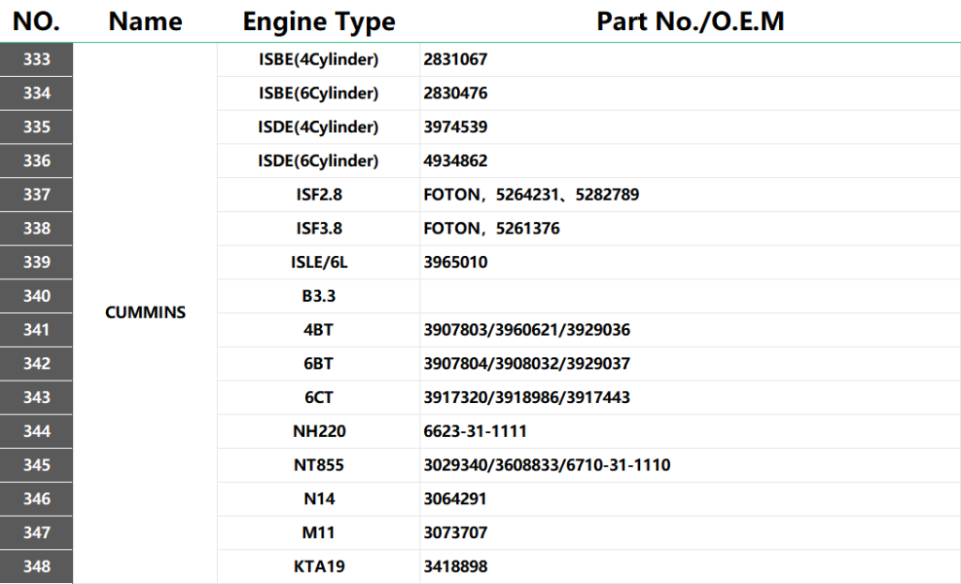Select the FOTON 5261376 cell
Screen dimensions: 961x584
[x=690, y=229]
